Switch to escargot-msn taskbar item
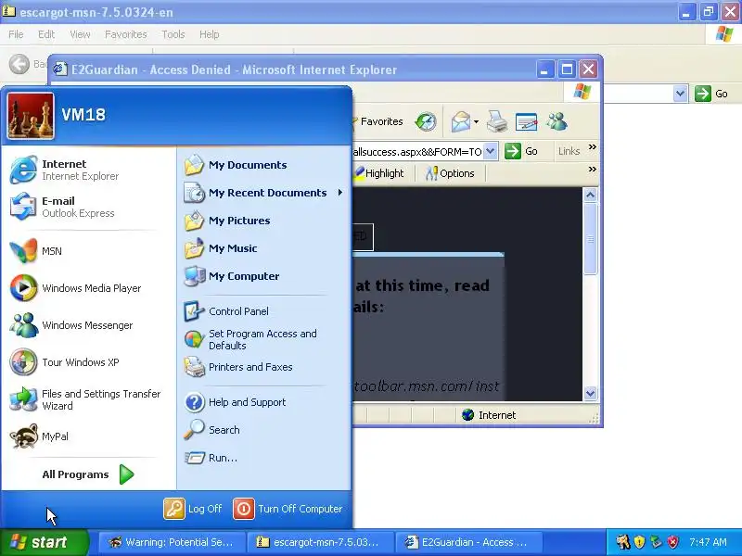 pyautogui.click(x=321, y=542)
